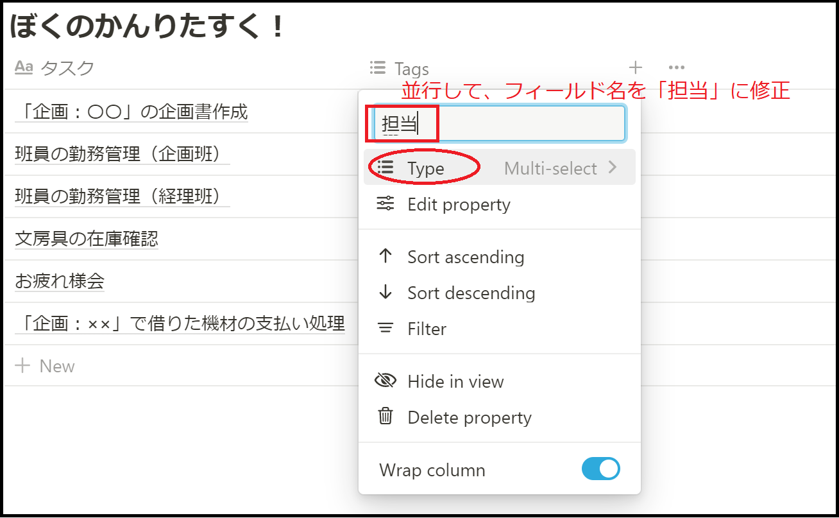Click the list icon beside Type
The height and width of the screenshot is (518, 839).
386,168
